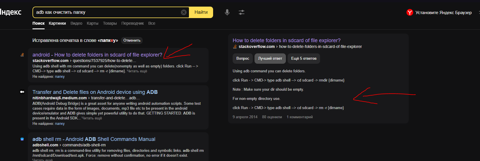The width and height of the screenshot is (480, 161).
Task: Open 'Transfer and Delete files on Android' result
Action: 95,92
